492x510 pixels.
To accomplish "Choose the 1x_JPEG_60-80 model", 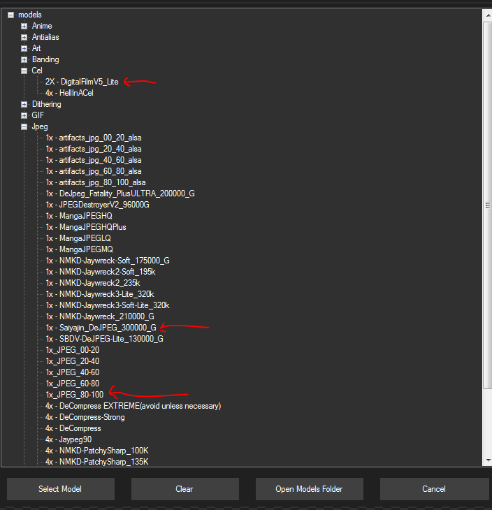I will point(72,384).
